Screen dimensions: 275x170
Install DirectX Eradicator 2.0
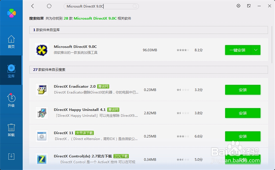pyautogui.click(x=243, y=90)
